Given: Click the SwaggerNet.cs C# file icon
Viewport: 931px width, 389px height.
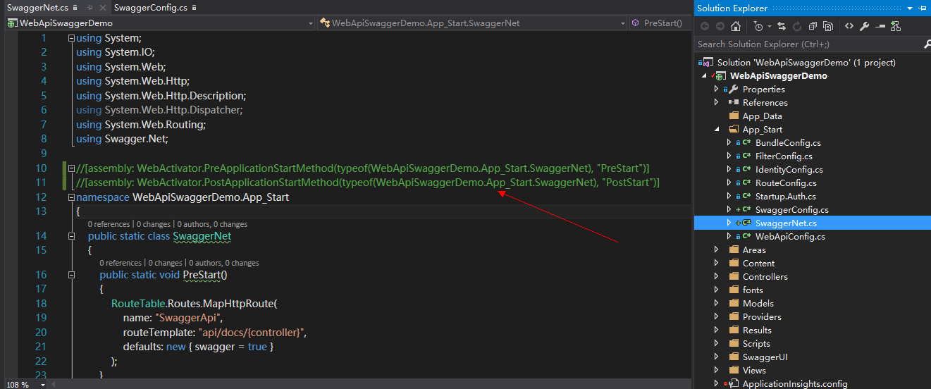Looking at the screenshot, I should point(746,223).
